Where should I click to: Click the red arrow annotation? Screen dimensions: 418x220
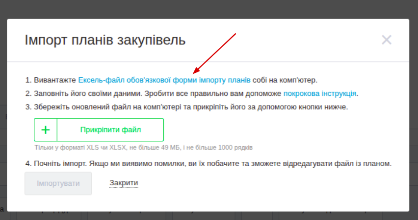click(x=215, y=53)
